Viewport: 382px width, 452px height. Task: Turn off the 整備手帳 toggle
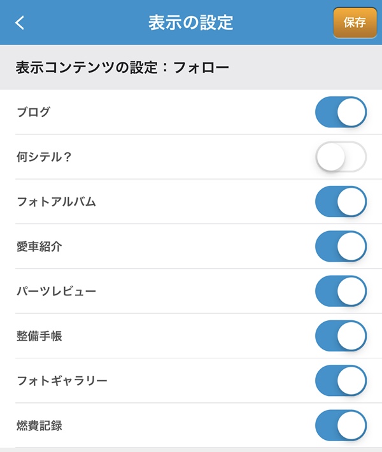point(341,336)
